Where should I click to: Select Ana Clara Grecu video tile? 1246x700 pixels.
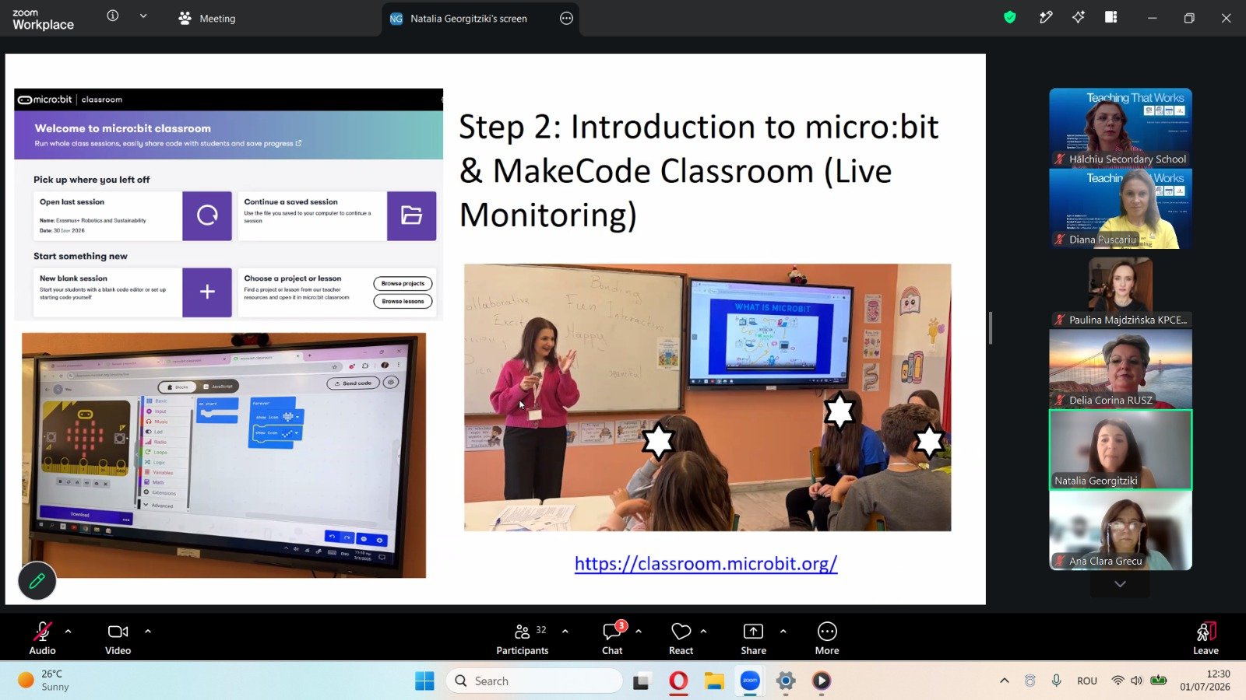coord(1121,530)
